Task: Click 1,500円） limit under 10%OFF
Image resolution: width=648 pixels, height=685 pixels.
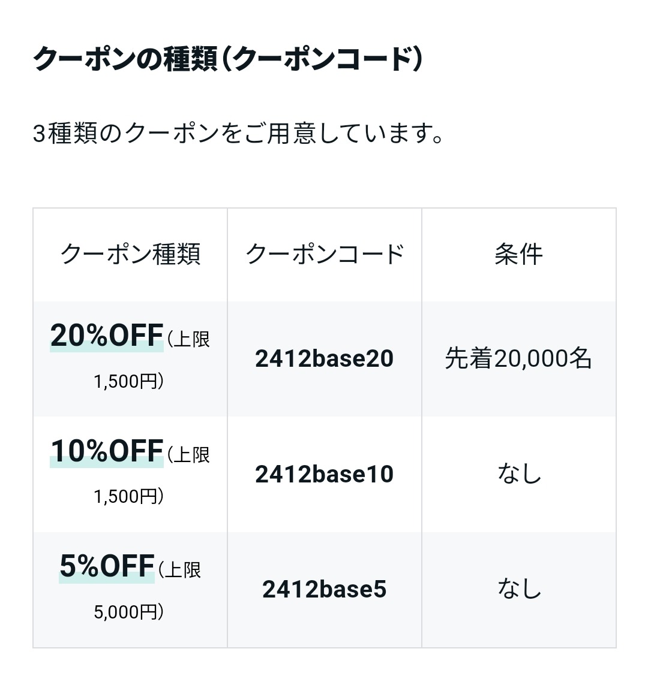Action: point(129,497)
